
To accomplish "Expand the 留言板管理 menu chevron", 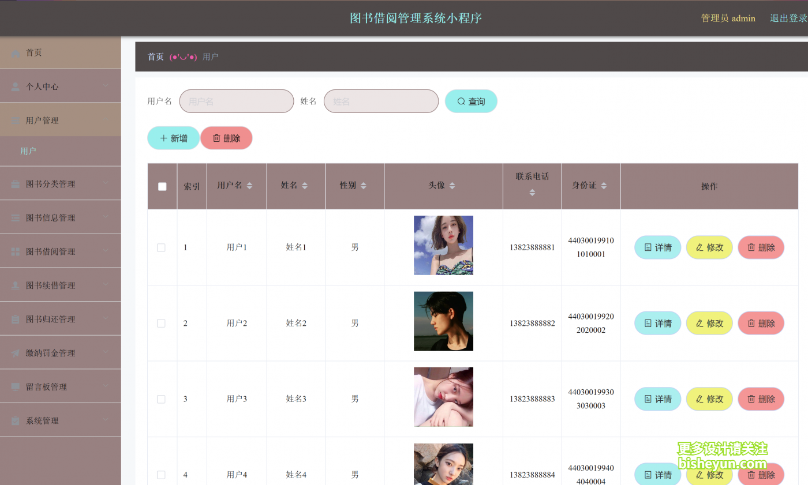I will point(106,386).
